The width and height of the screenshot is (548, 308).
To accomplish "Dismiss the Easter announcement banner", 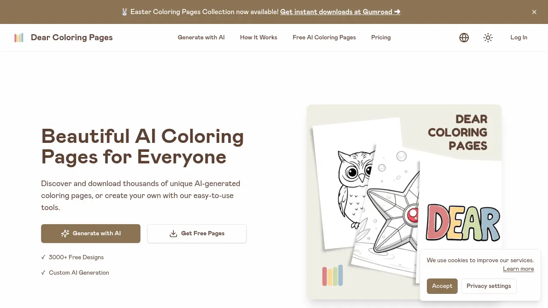I will click(x=534, y=12).
